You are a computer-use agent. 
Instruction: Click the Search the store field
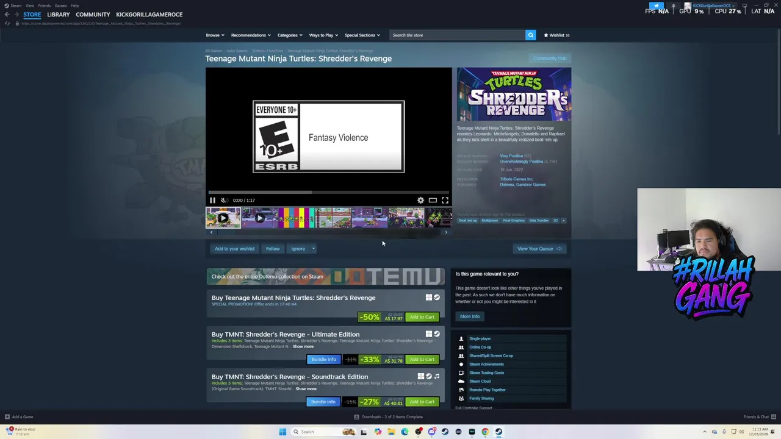pyautogui.click(x=458, y=35)
